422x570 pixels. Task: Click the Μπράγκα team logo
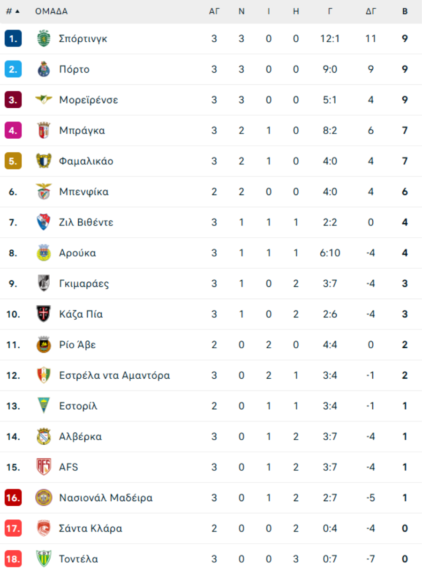point(44,130)
